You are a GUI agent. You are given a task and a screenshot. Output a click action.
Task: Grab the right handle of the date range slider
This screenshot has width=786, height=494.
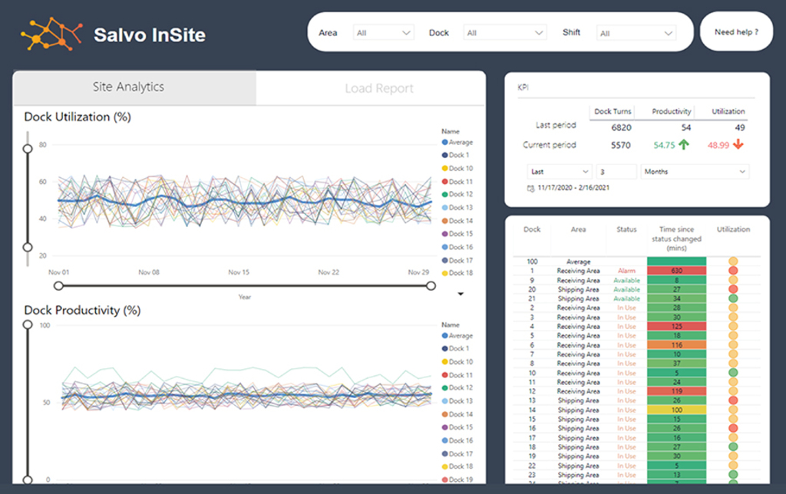click(x=431, y=285)
